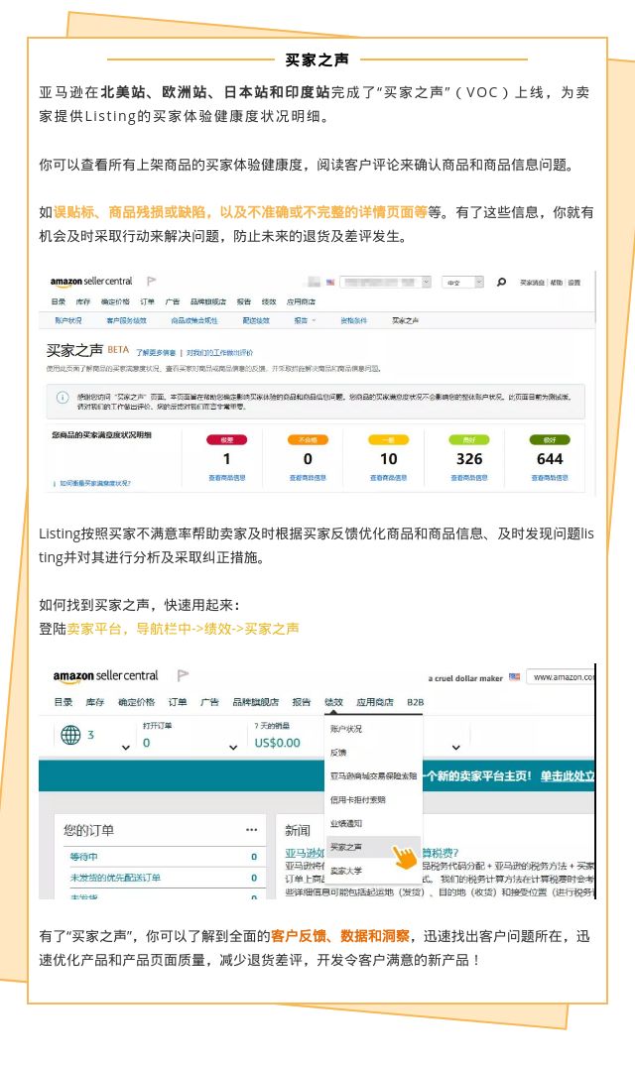Click 单击此处立 link in the teal banner
The image size is (635, 1065).
tap(568, 775)
